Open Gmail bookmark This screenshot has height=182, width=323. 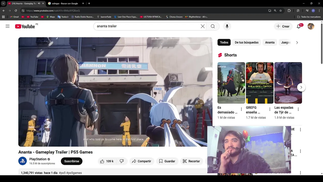click(x=14, y=17)
